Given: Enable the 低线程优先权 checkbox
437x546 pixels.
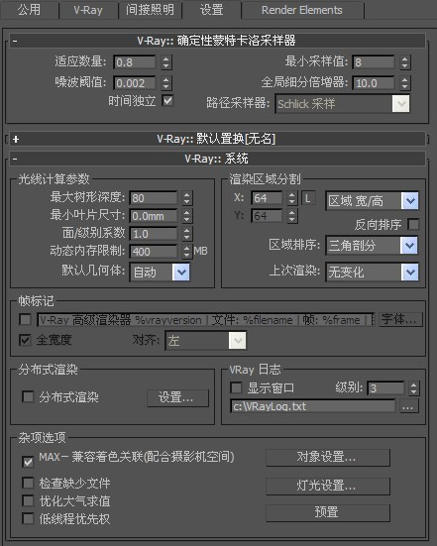Looking at the screenshot, I should point(28,518).
